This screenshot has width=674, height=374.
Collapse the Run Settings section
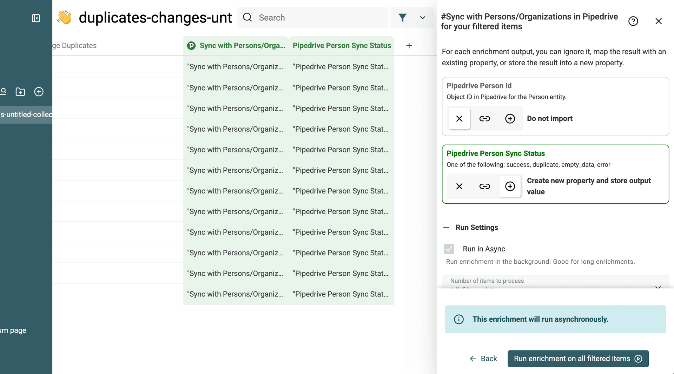pyautogui.click(x=446, y=227)
